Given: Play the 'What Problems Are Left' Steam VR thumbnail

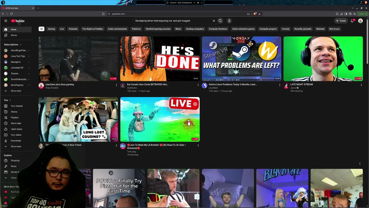Looking at the screenshot, I should (x=242, y=59).
